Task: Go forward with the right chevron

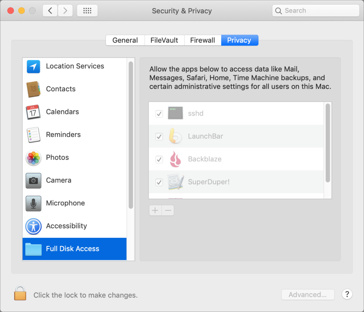Action: tap(65, 11)
